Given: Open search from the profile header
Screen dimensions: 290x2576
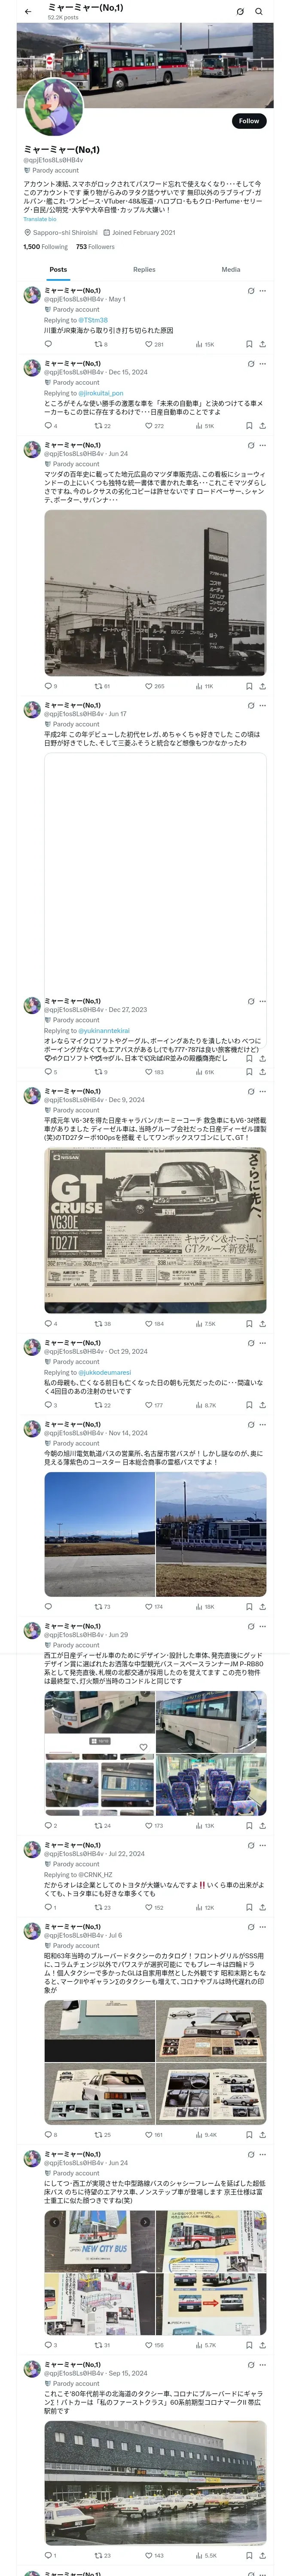Looking at the screenshot, I should point(259,12).
